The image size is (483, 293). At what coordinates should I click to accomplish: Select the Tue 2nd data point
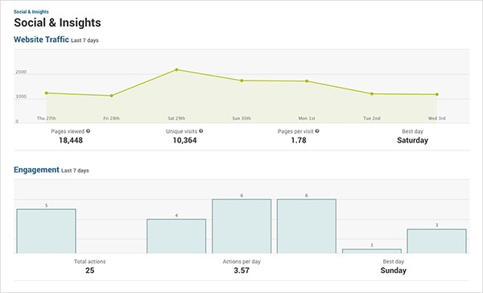(x=372, y=94)
